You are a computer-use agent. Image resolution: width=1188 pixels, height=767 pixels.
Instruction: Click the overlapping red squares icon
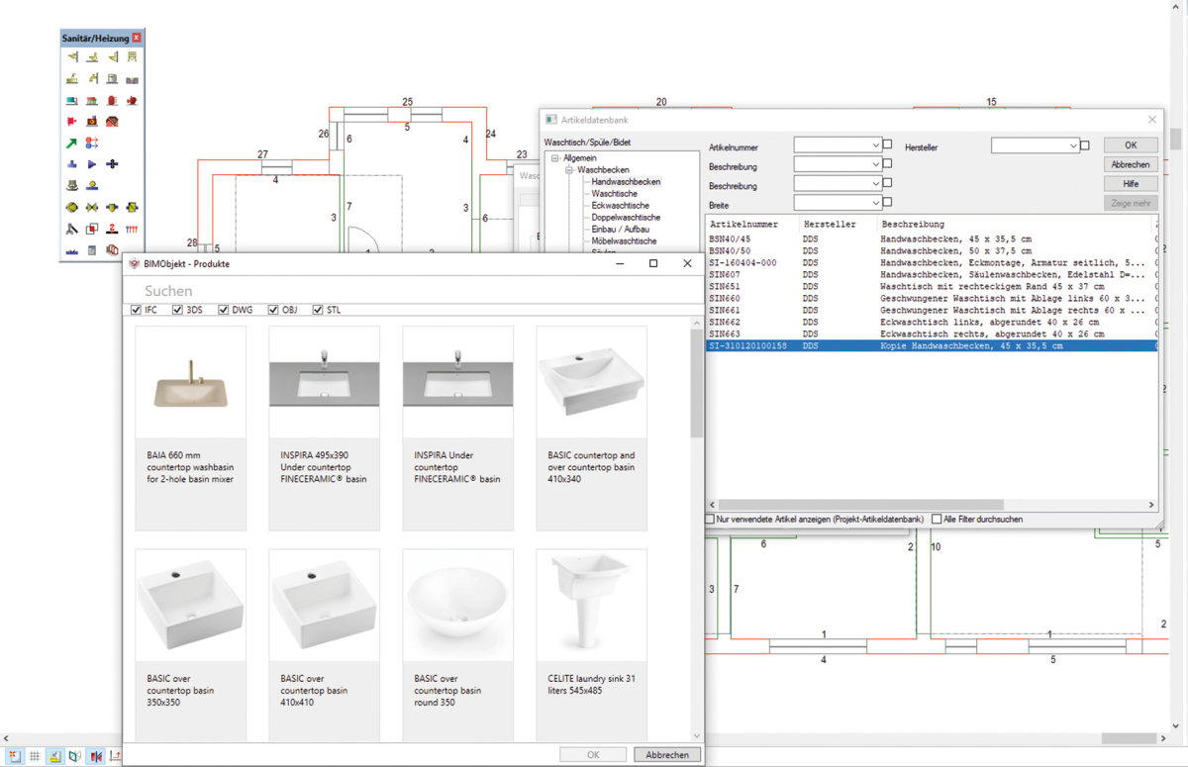pos(92,229)
